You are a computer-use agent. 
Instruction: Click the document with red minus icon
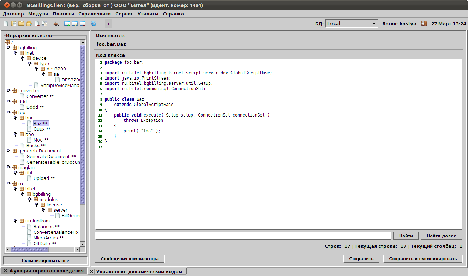(37, 24)
